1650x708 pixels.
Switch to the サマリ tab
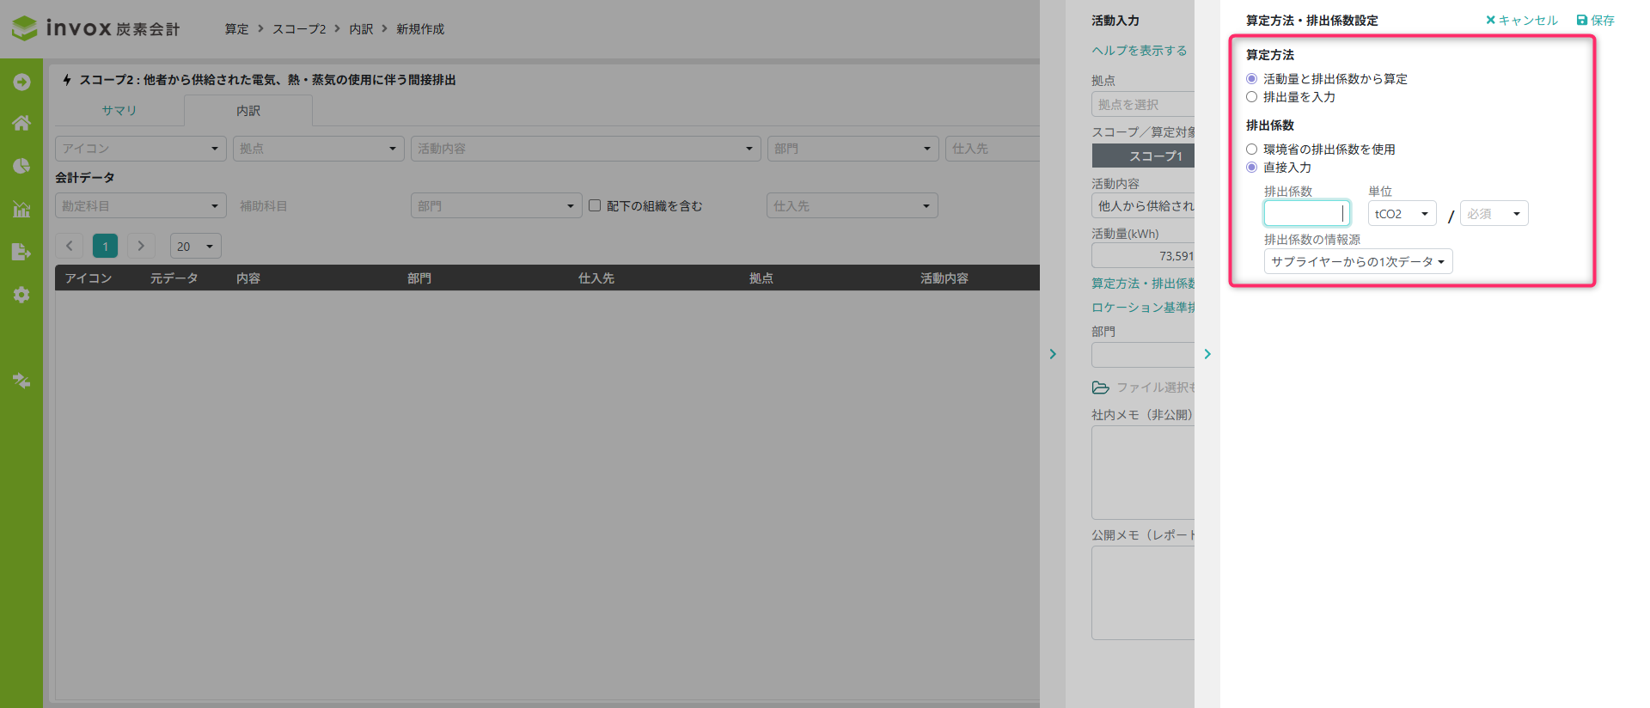click(119, 111)
